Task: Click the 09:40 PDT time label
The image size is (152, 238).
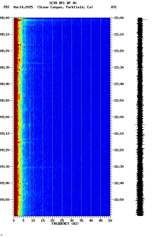Action: coord(5,183)
